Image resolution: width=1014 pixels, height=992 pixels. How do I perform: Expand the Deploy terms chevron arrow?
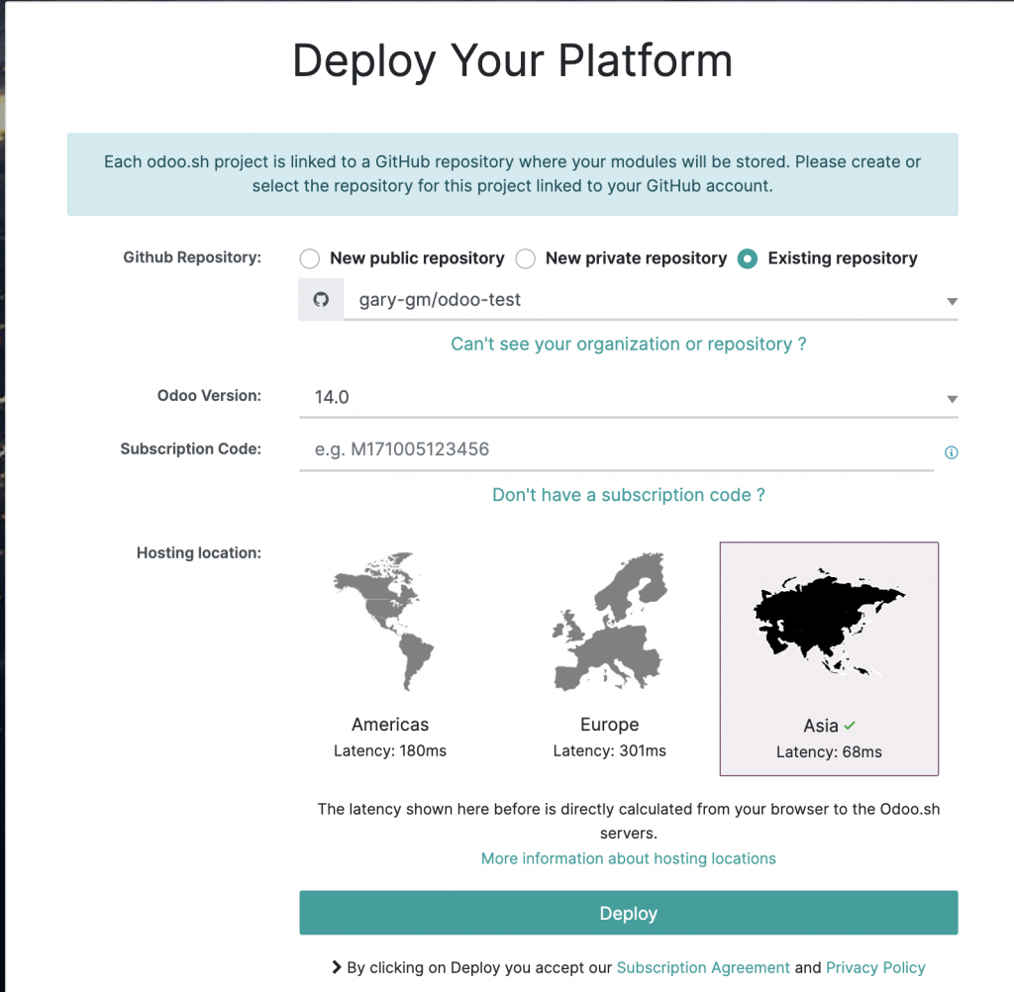click(x=337, y=967)
